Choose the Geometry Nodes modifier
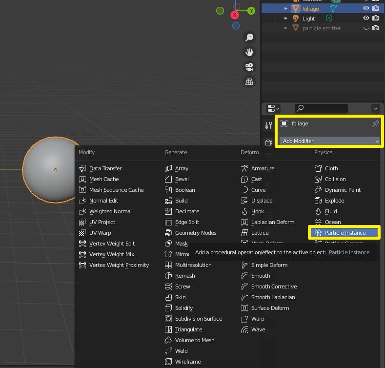This screenshot has width=385, height=368. (x=190, y=233)
